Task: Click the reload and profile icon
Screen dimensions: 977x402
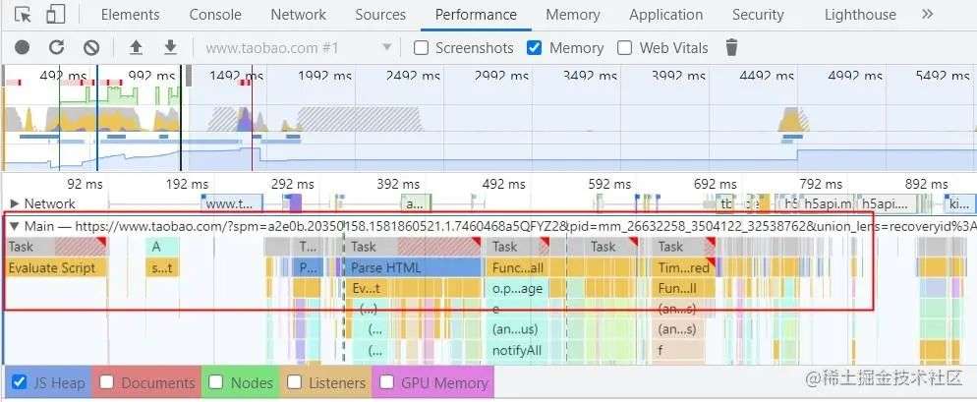Action: (x=57, y=47)
